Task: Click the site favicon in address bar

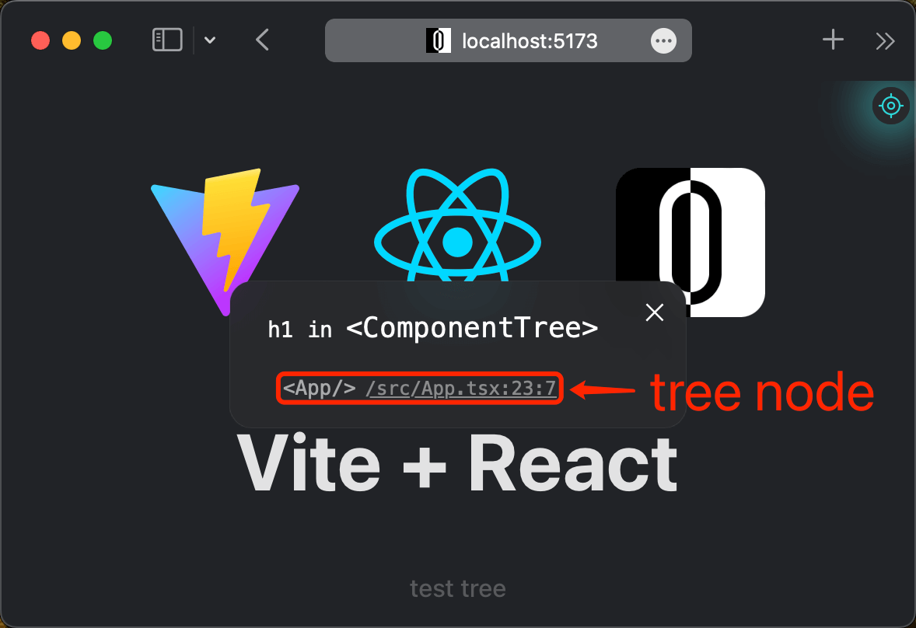Action: point(438,41)
